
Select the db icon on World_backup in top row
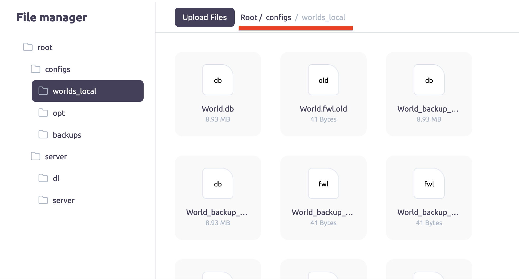(x=429, y=80)
